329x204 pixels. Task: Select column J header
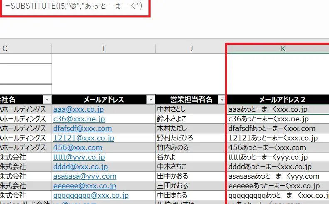click(x=191, y=49)
